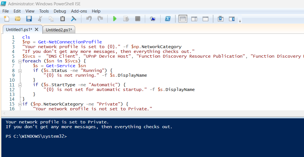The width and height of the screenshot is (304, 157).
Task: Open the File menu
Action: 6,11
